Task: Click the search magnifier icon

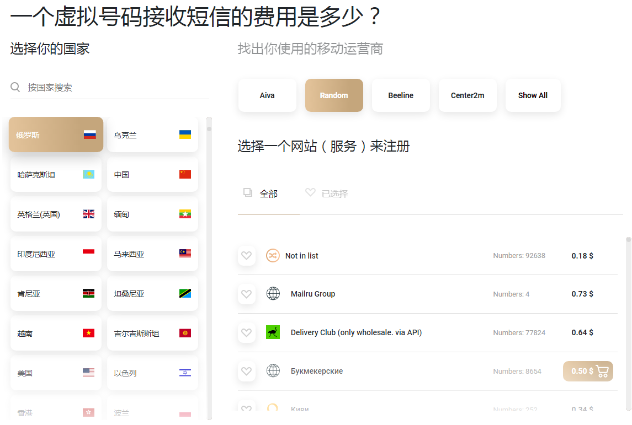Action: point(15,87)
